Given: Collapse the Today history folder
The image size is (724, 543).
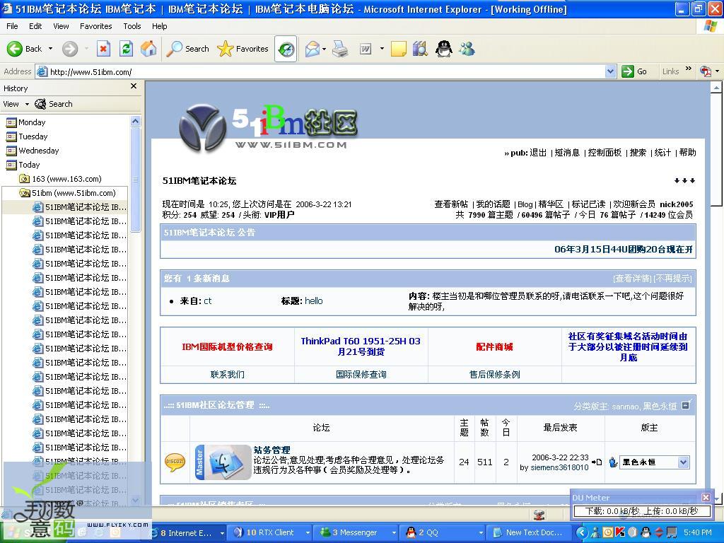Looking at the screenshot, I should click(x=23, y=165).
